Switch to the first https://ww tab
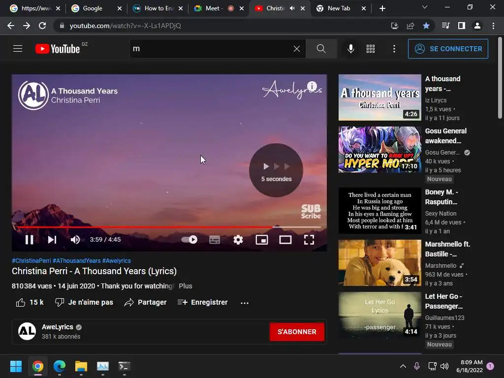Image resolution: width=504 pixels, height=378 pixels. point(35,8)
